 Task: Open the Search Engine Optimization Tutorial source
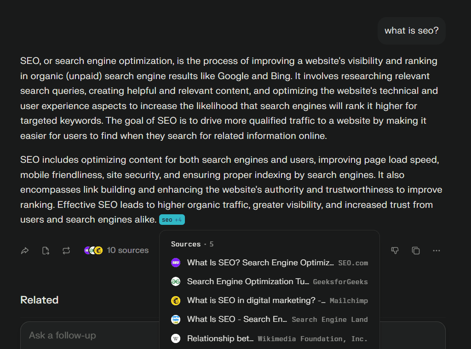(249, 281)
